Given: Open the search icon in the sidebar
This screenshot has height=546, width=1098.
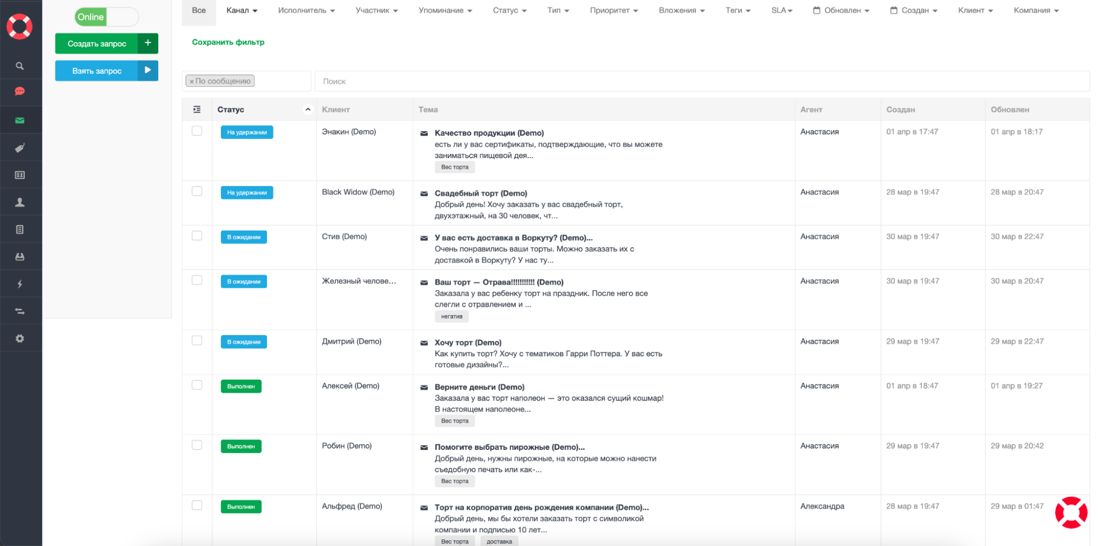Looking at the screenshot, I should tap(20, 66).
